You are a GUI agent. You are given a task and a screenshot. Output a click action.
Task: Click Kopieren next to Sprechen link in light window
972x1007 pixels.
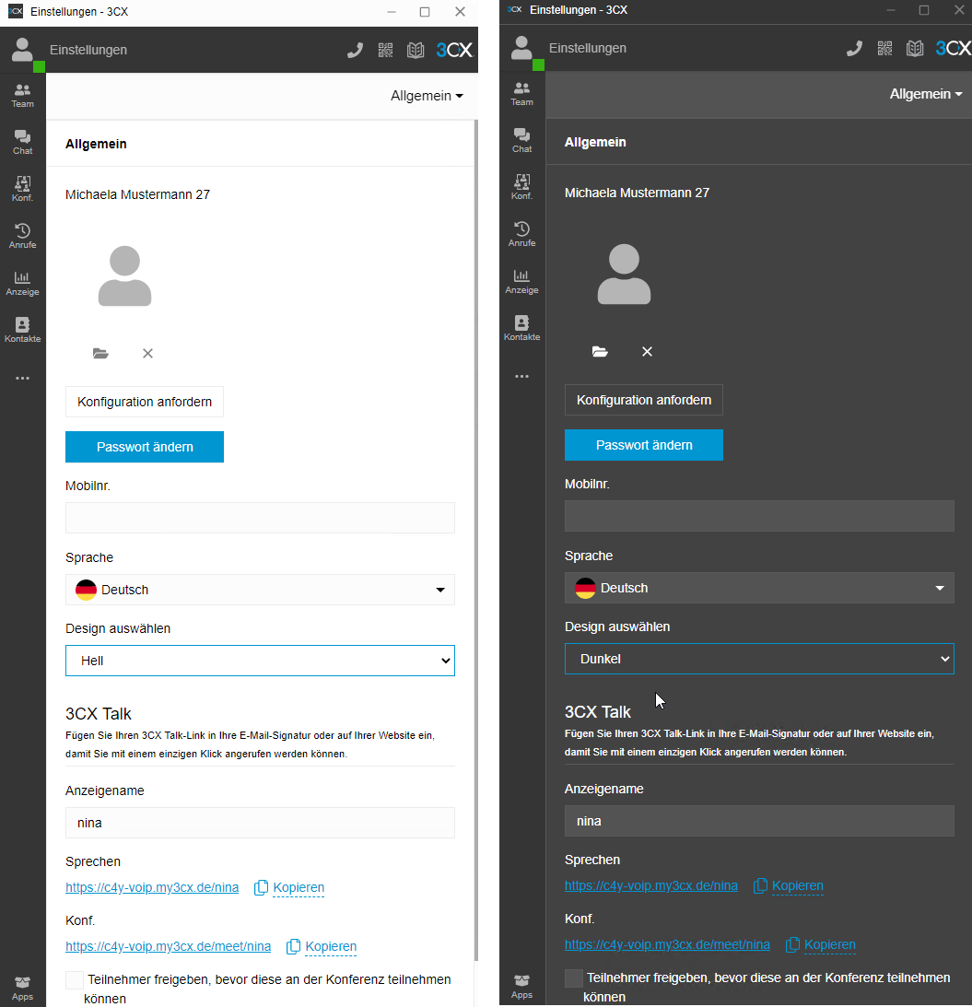299,887
